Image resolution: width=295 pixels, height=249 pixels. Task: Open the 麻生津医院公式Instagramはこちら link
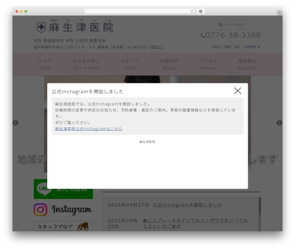pyautogui.click(x=88, y=129)
